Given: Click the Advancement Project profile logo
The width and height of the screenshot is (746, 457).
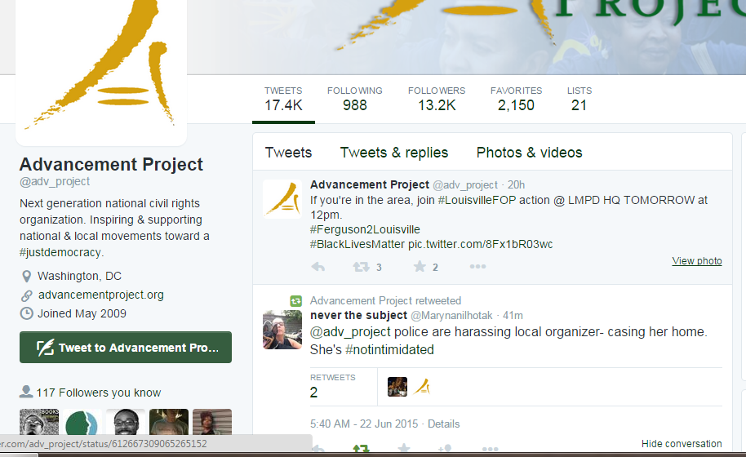Looking at the screenshot, I should (101, 67).
